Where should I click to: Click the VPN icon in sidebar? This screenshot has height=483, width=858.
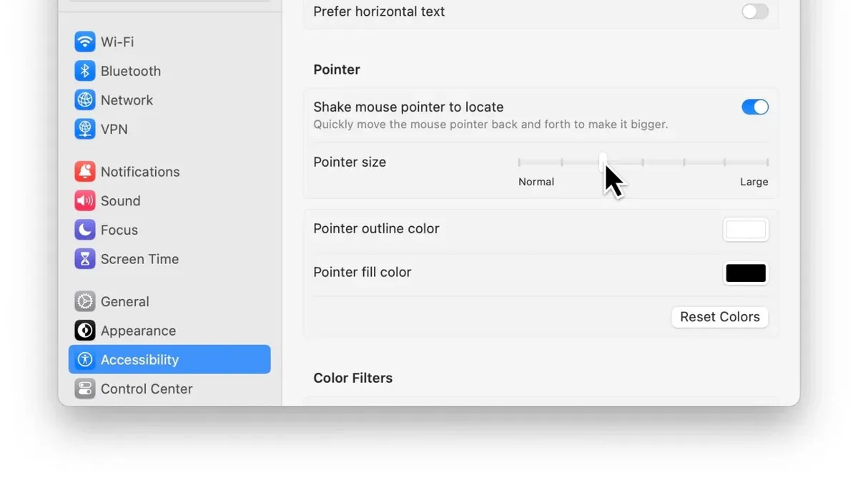[85, 129]
